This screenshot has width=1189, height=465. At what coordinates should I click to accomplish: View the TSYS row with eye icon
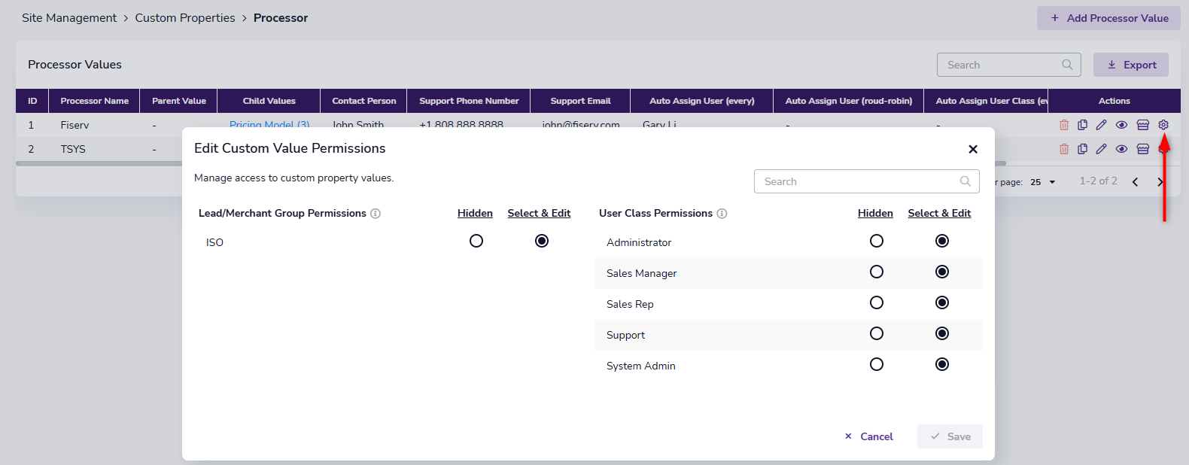[1121, 149]
